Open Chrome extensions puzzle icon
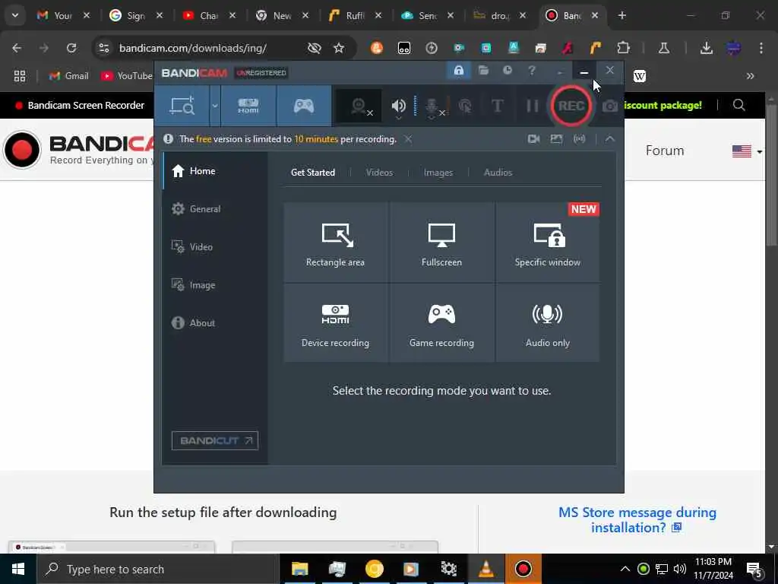 click(623, 48)
